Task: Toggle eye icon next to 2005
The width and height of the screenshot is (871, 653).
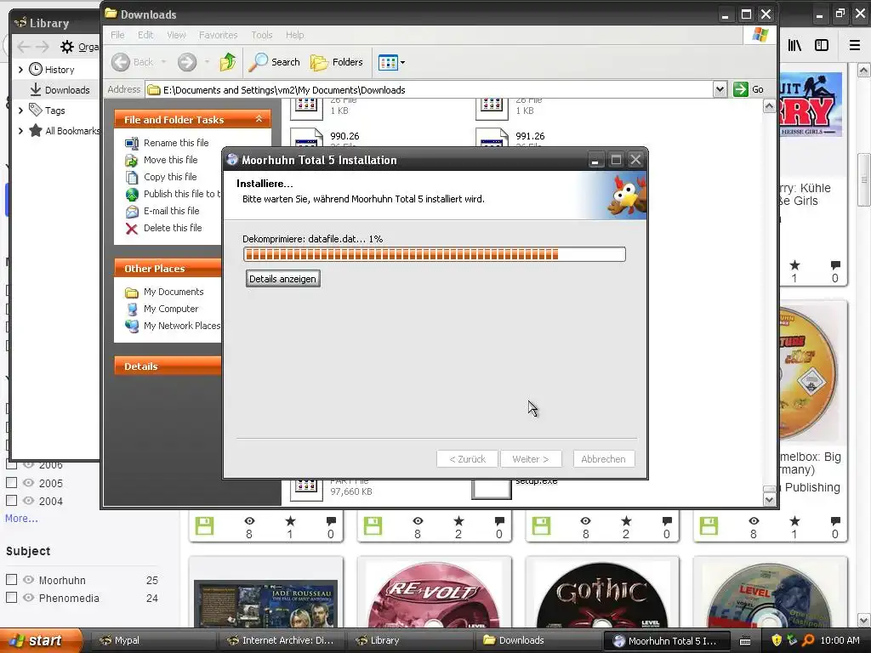Action: coord(28,483)
